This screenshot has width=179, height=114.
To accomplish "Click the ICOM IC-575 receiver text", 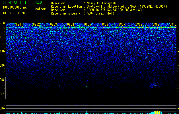I will click(x=114, y=10).
